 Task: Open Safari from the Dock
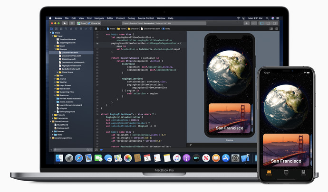79,158
